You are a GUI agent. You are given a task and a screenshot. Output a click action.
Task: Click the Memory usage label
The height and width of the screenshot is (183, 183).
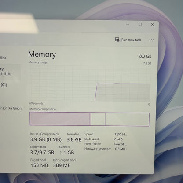pos(38,62)
